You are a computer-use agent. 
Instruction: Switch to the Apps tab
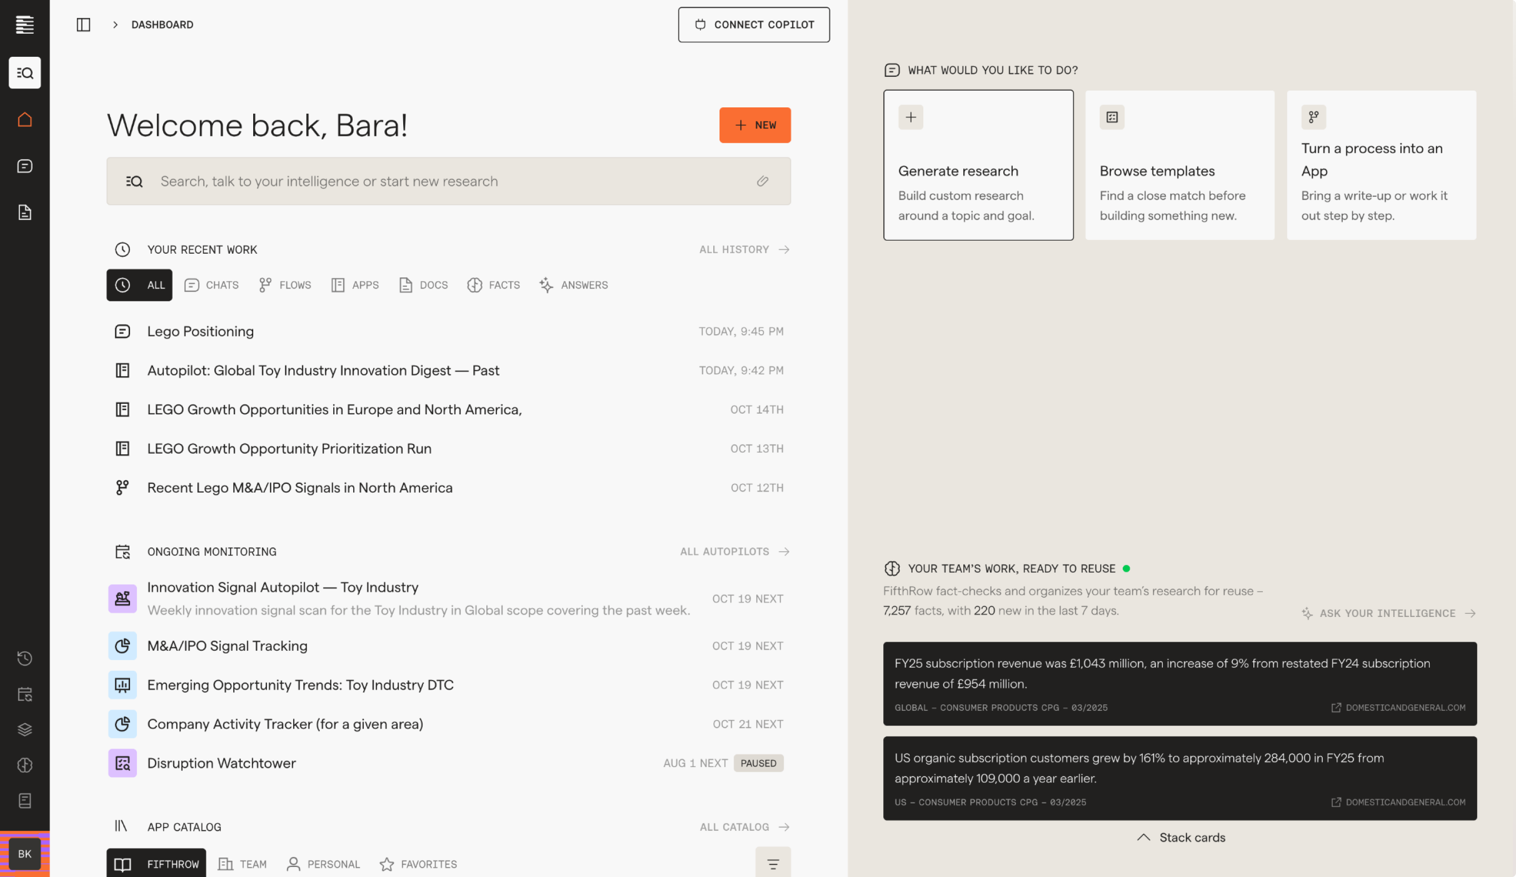pos(355,285)
